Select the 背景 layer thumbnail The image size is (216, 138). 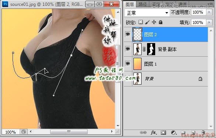137,78
